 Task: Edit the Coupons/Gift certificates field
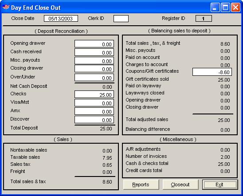(x=212, y=72)
